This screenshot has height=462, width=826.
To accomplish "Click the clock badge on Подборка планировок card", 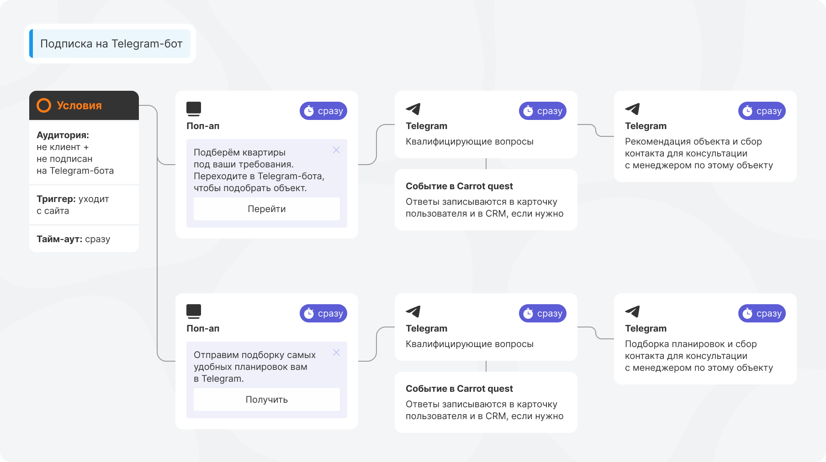I will pyautogui.click(x=762, y=313).
